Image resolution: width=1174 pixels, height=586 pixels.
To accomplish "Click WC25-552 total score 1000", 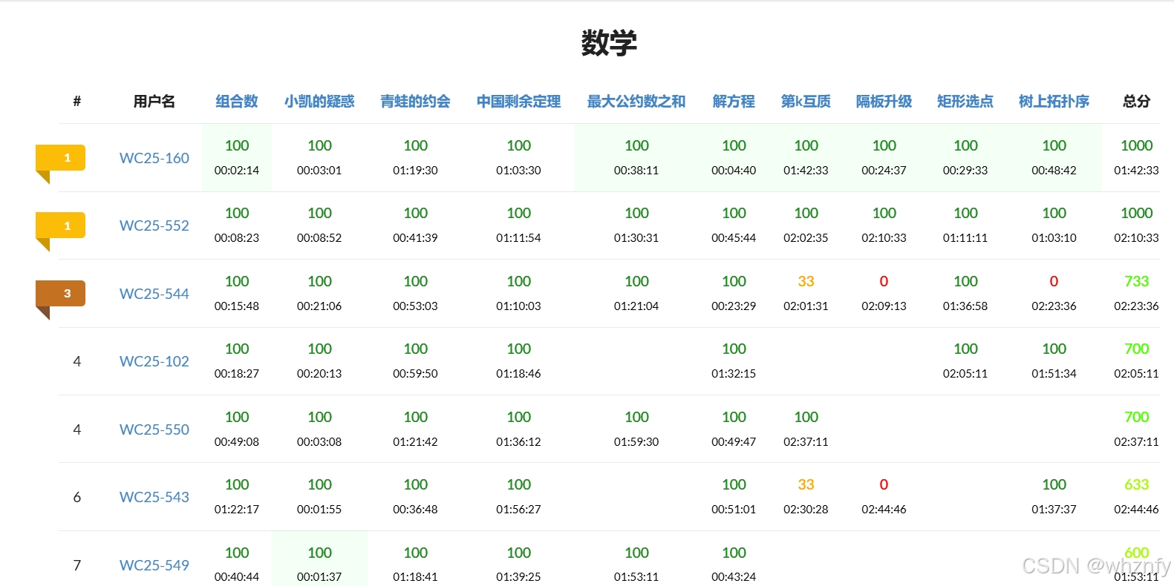I will [x=1136, y=213].
